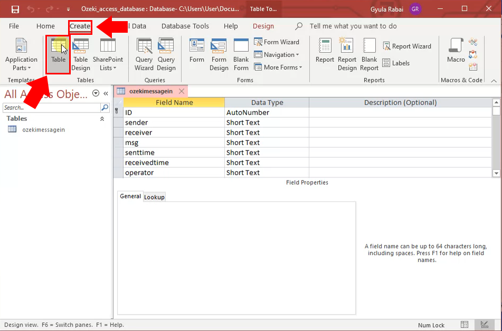Click the Labels button
The height and width of the screenshot is (331, 502).
point(396,63)
